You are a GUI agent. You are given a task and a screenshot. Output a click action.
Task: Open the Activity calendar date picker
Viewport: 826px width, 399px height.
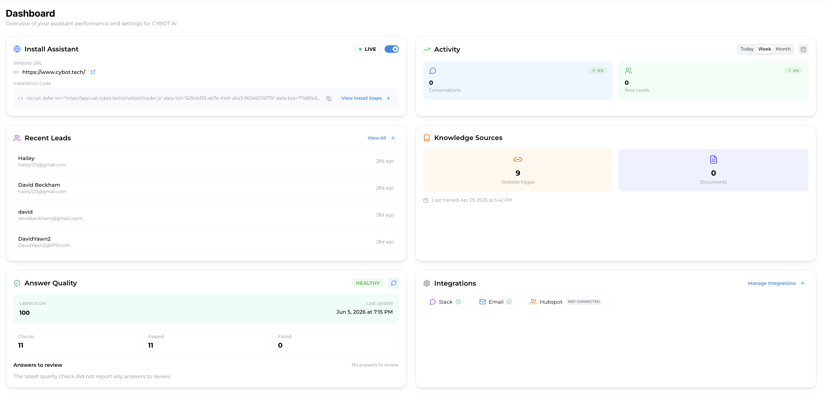(x=803, y=49)
